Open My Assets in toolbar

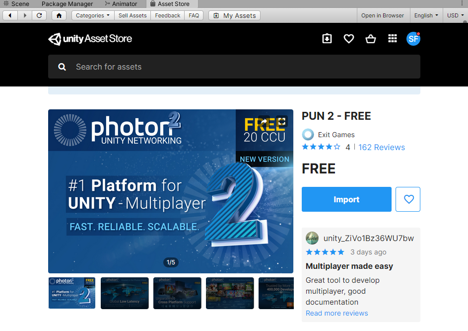click(235, 15)
